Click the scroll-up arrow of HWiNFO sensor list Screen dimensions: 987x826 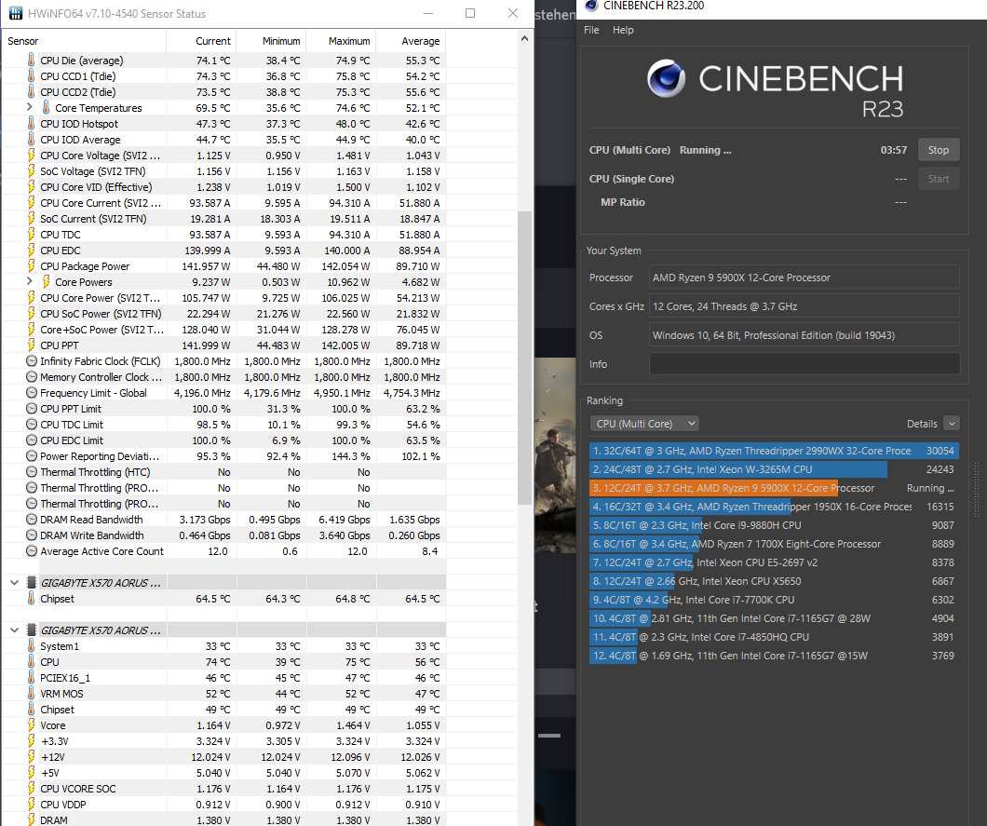pos(524,38)
